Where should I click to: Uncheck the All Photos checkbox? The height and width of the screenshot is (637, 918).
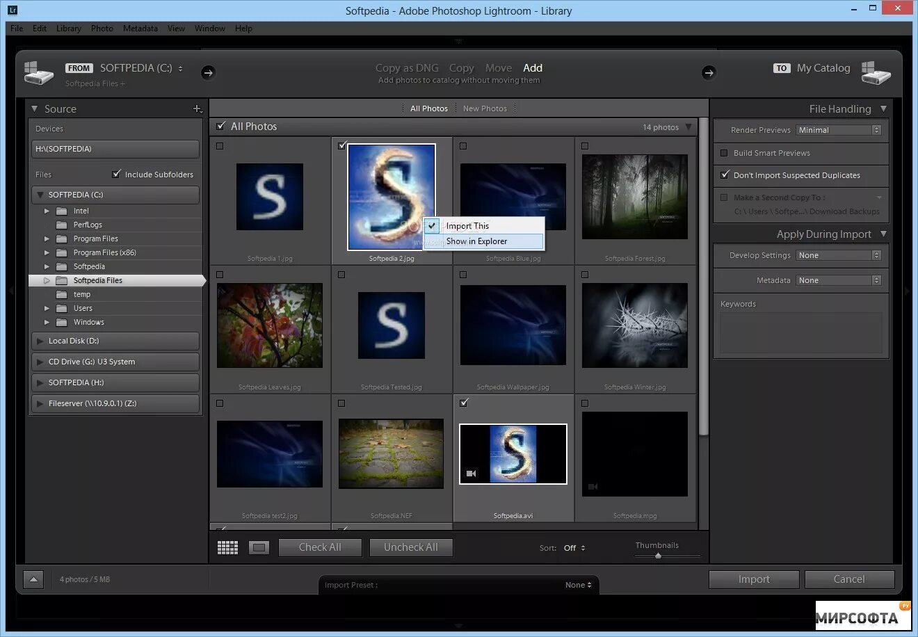tap(220, 126)
